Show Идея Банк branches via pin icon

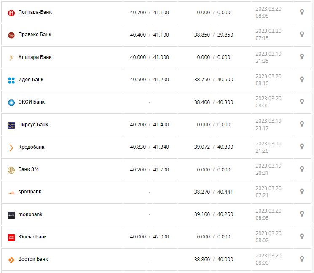pos(302,79)
